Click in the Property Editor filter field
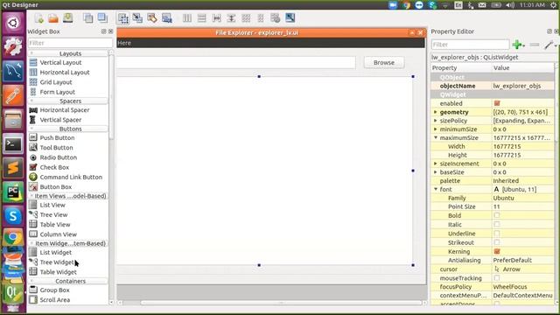Screen dimensions: 560x315 tap(471, 45)
